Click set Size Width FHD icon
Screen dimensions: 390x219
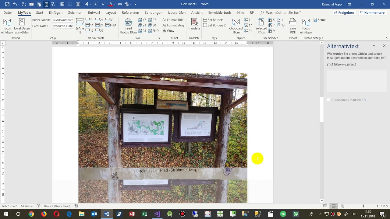pos(111,25)
